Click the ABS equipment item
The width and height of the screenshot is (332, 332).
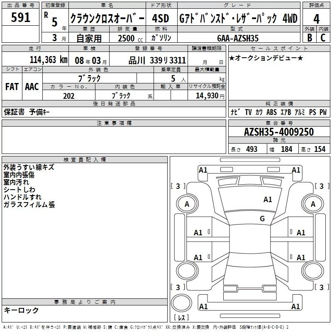pyautogui.click(x=271, y=112)
